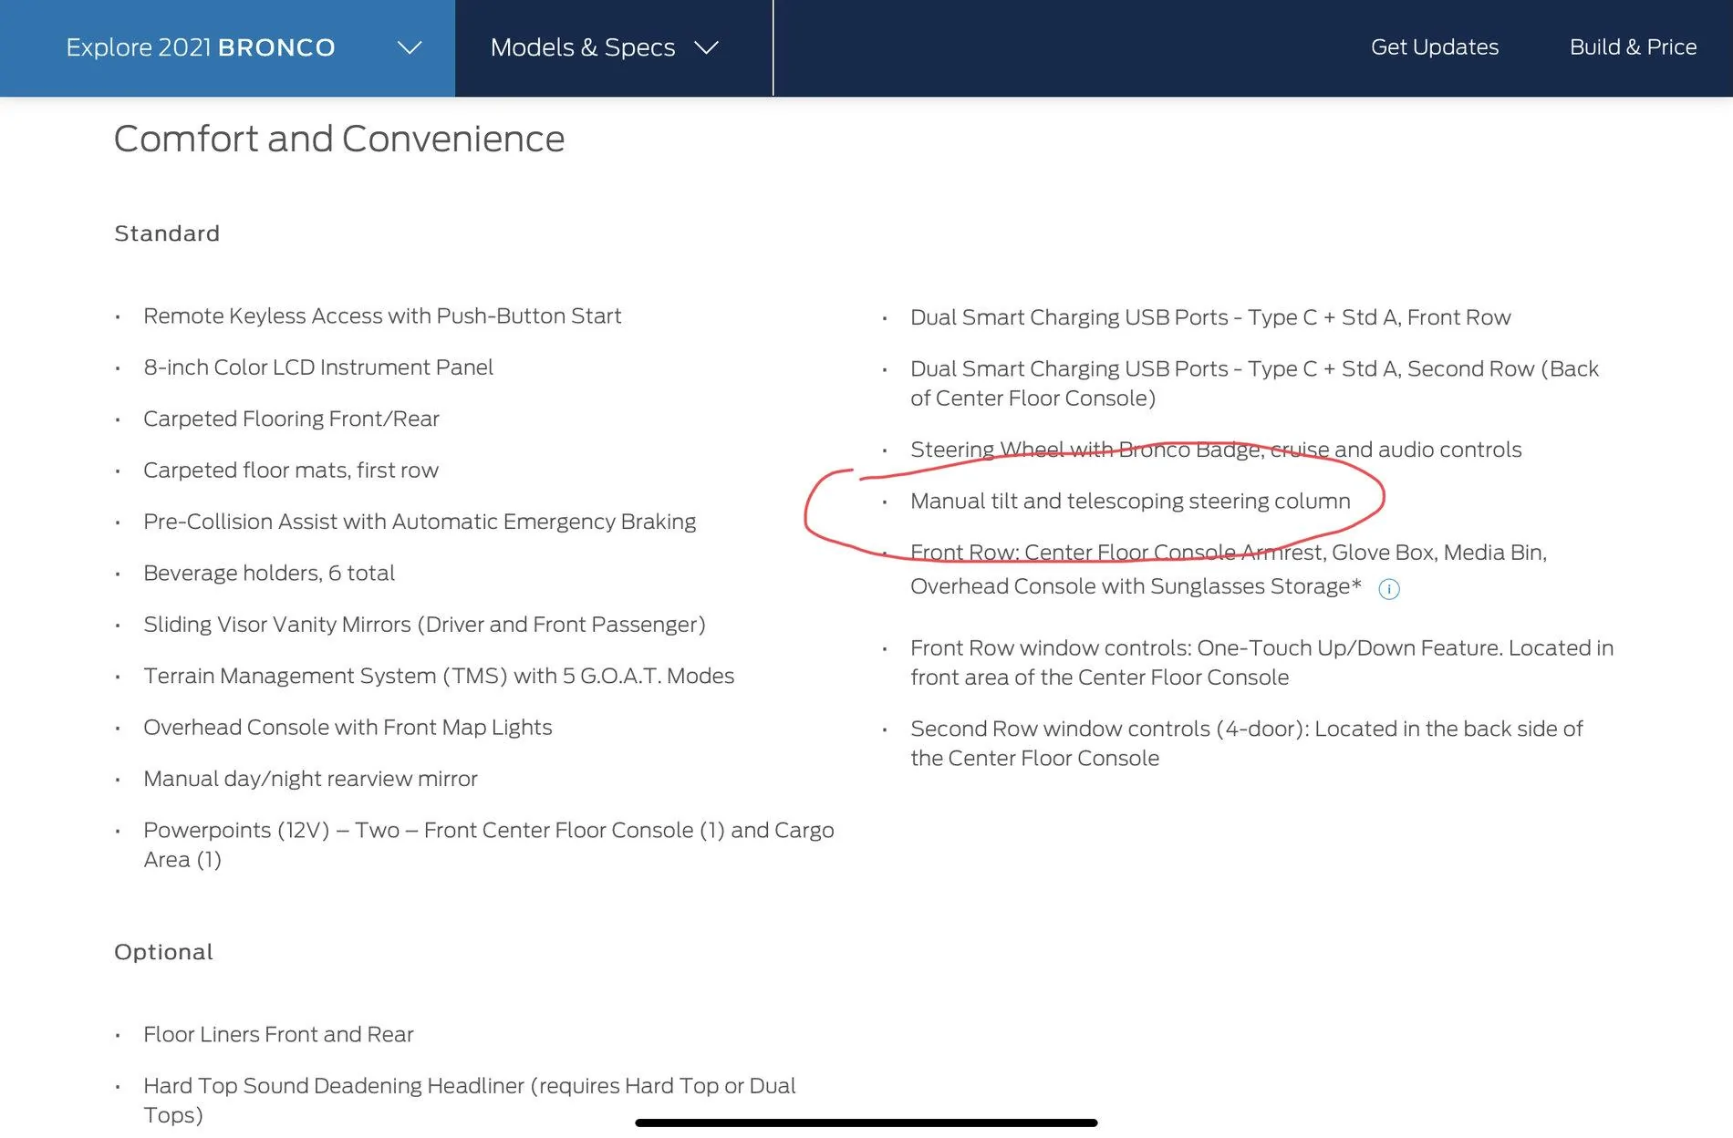Select Remote Keyless Access with Push-Button Start

tap(382, 316)
